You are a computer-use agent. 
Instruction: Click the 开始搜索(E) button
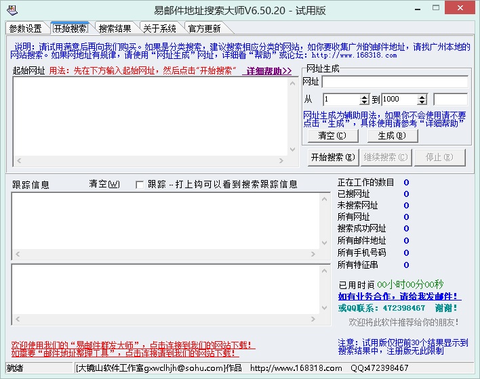click(x=332, y=157)
